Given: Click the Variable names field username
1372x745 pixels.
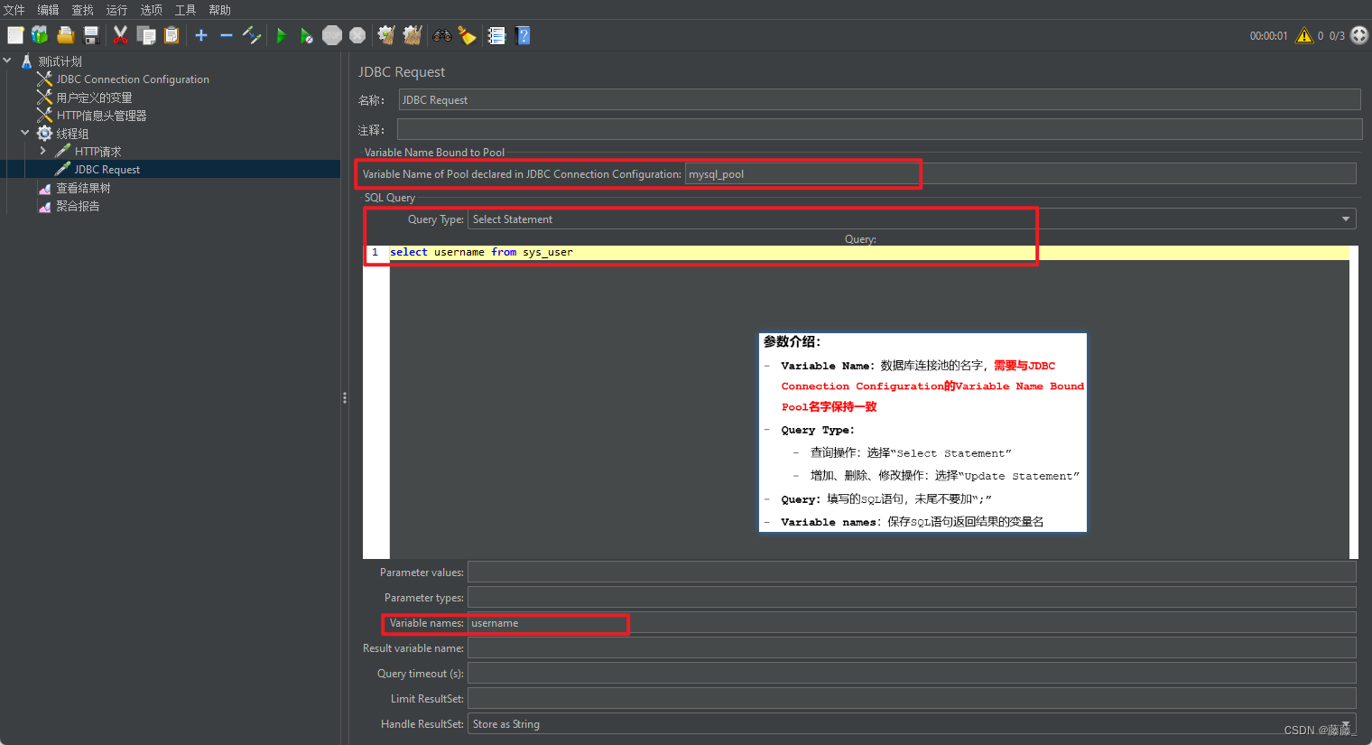Looking at the screenshot, I should point(912,623).
